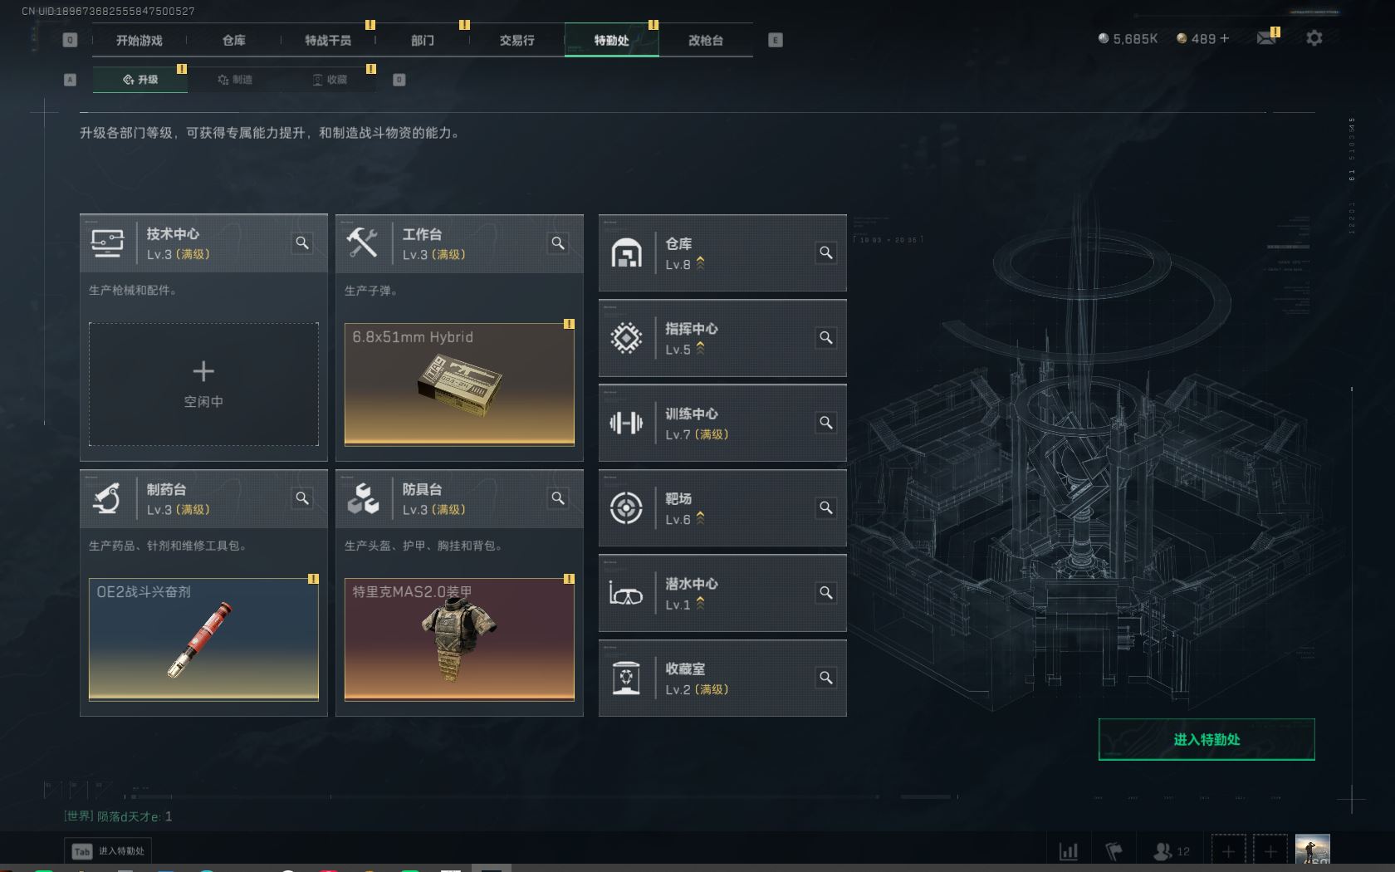Click the magnifier on 训练中心 card
Viewport: 1395px width, 872px height.
coord(826,423)
